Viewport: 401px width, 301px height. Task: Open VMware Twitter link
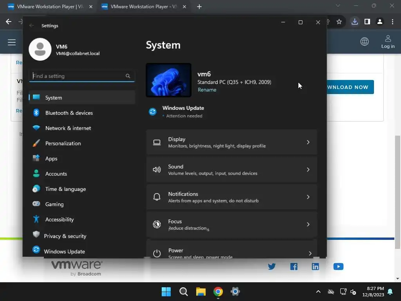coord(272,267)
